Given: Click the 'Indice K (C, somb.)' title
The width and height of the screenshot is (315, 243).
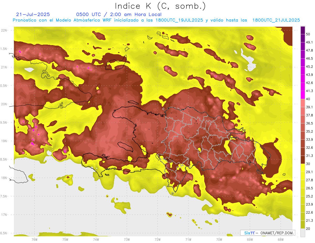Looking at the screenshot, I should click(160, 6).
